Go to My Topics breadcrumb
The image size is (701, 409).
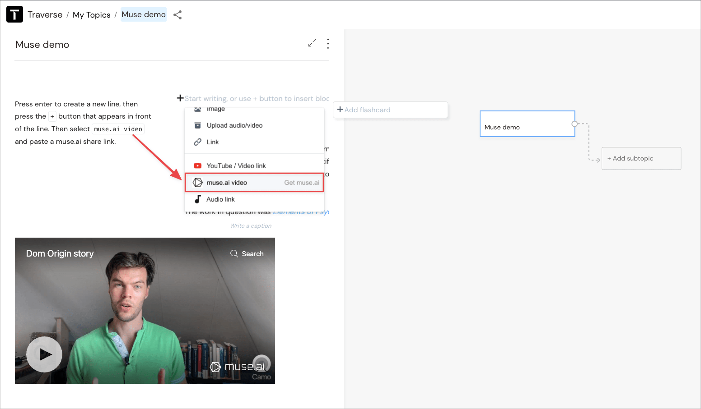(91, 15)
